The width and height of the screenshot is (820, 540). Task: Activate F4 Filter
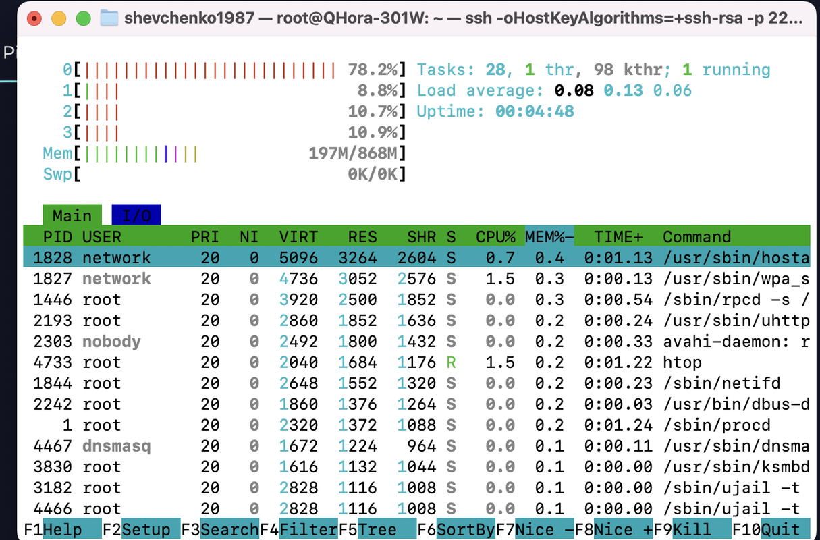(x=299, y=529)
